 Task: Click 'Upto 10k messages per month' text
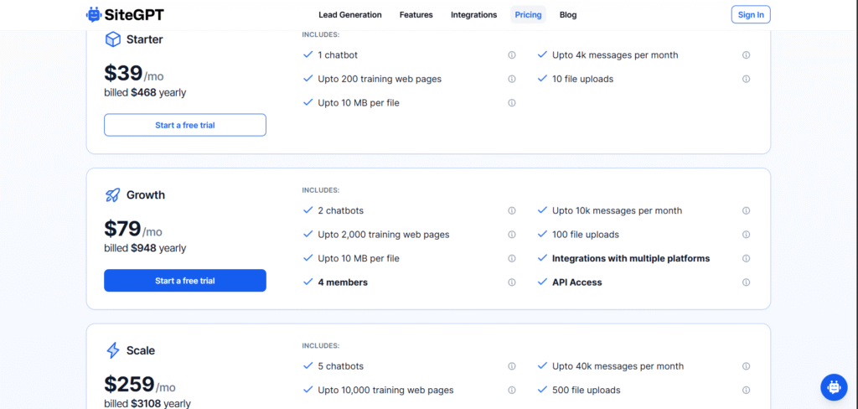pyautogui.click(x=618, y=210)
